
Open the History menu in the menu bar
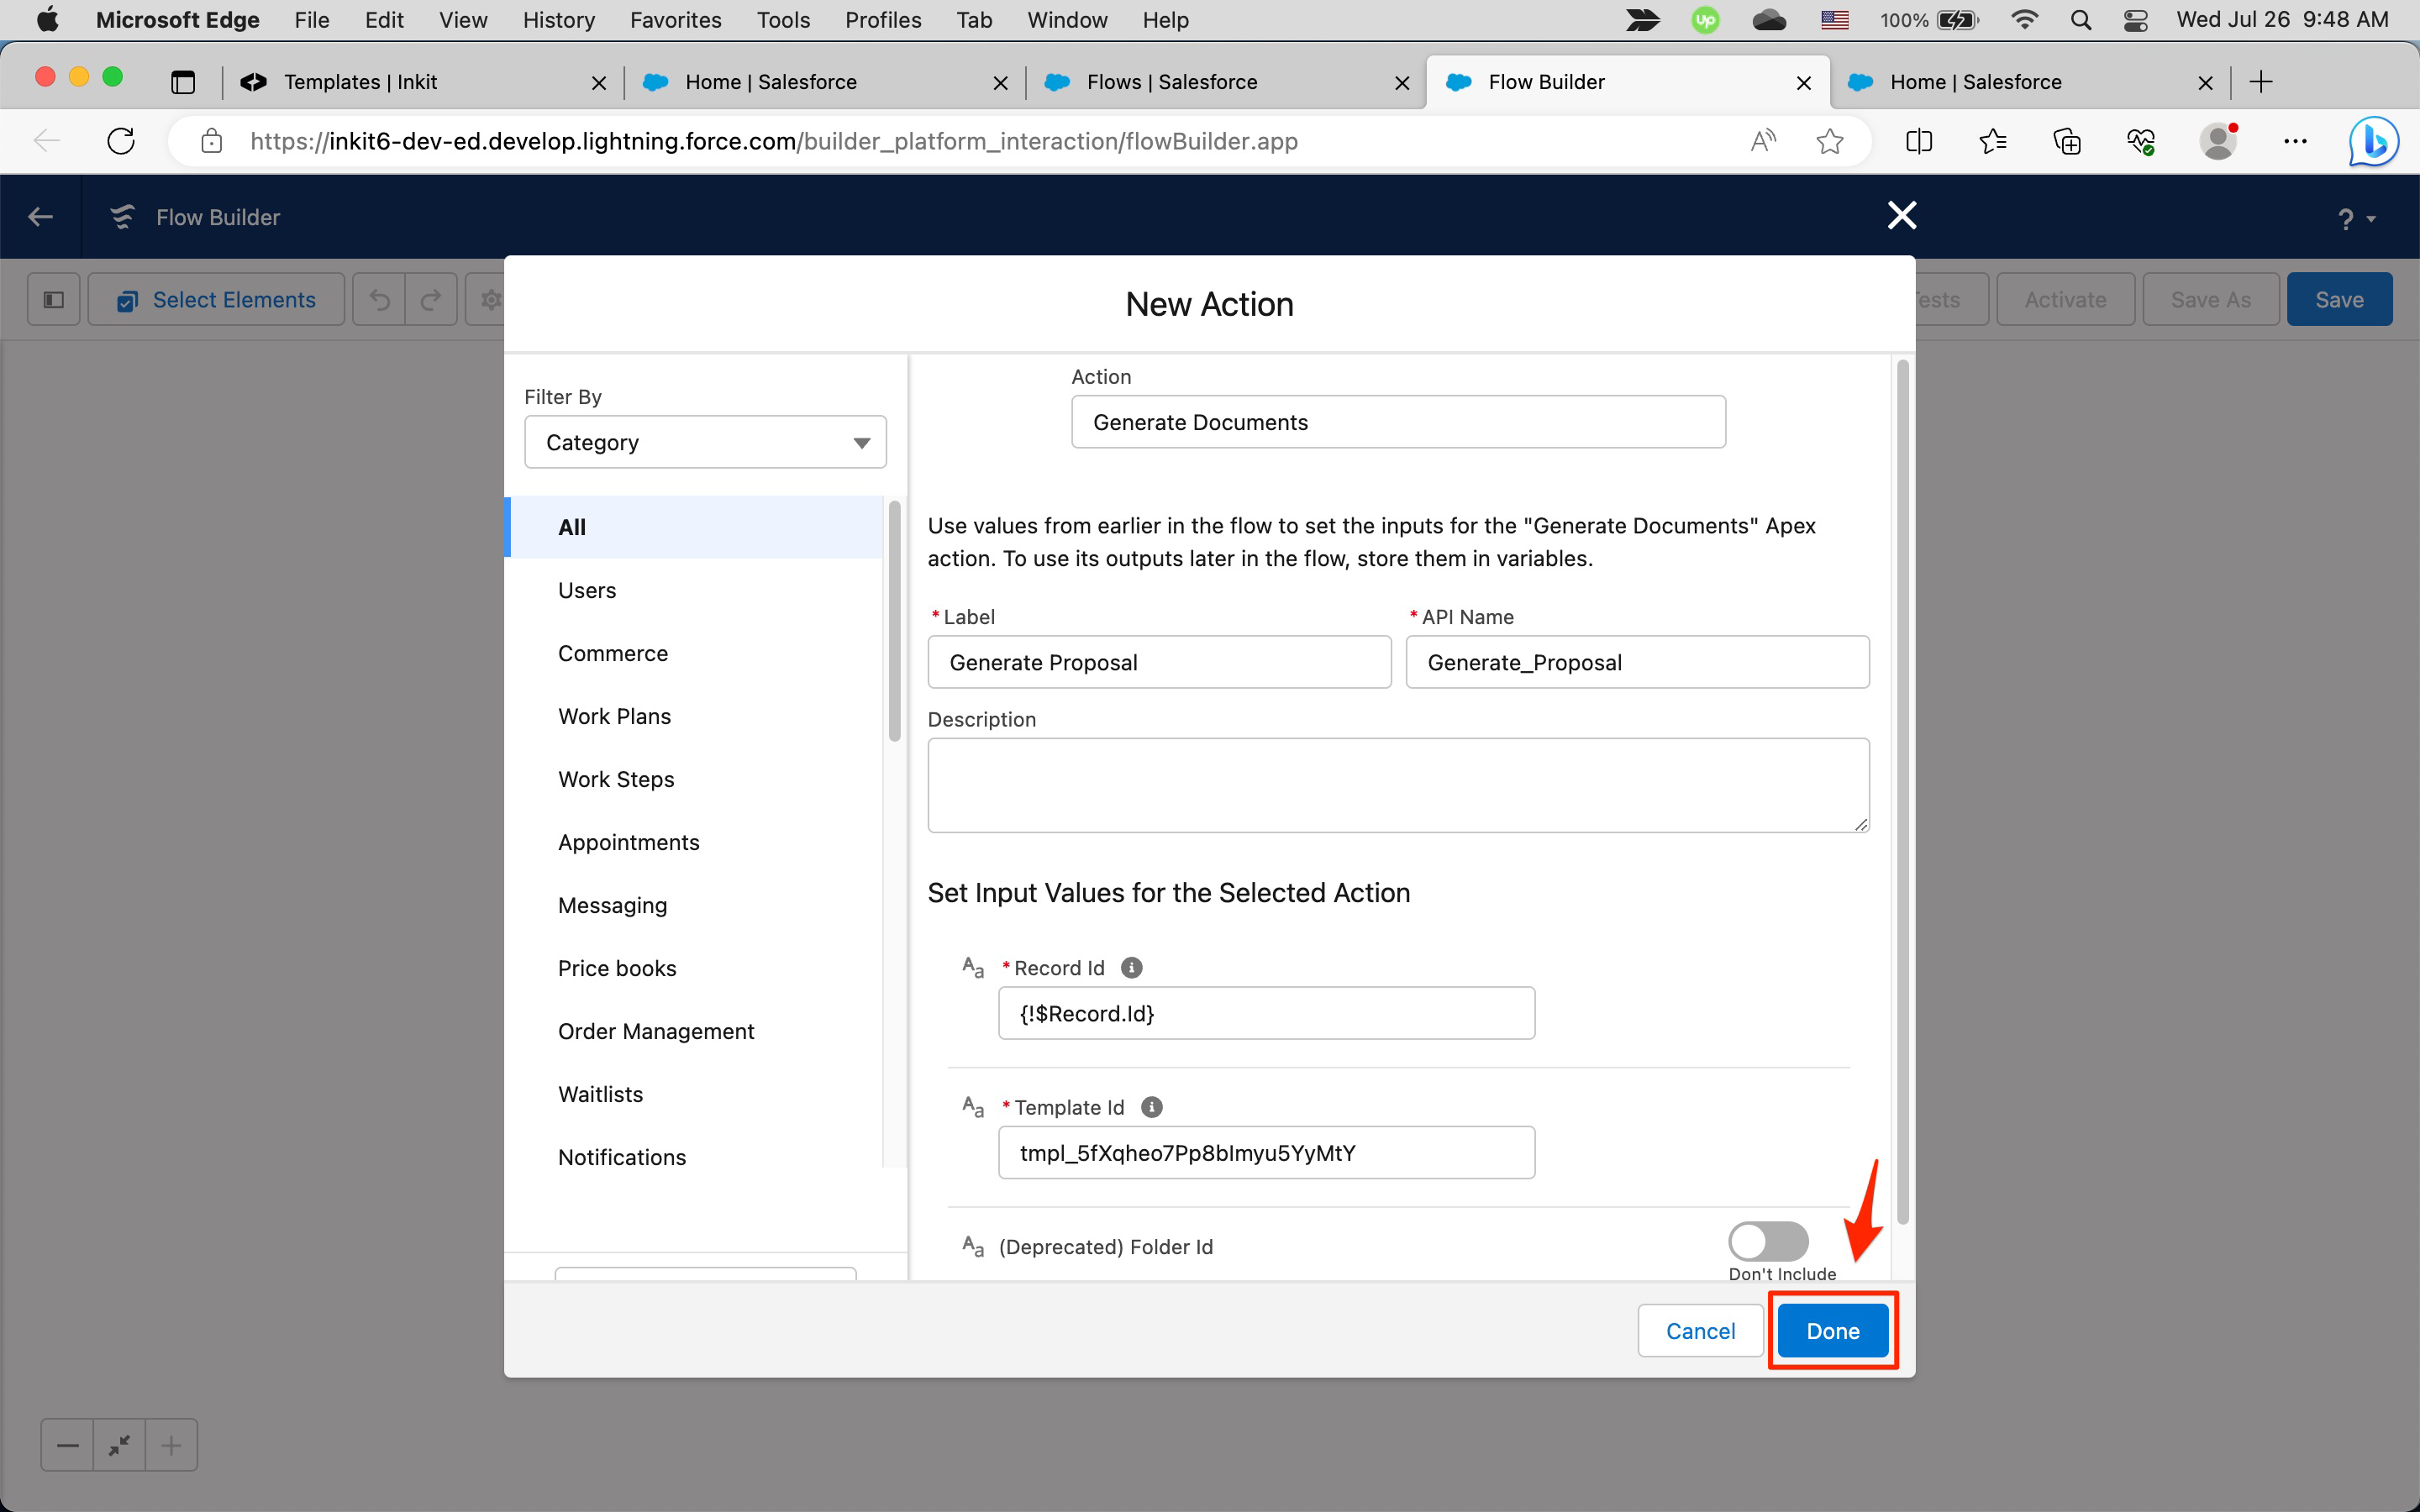558,20
